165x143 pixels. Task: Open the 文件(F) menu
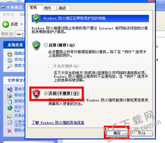(x=8, y=15)
